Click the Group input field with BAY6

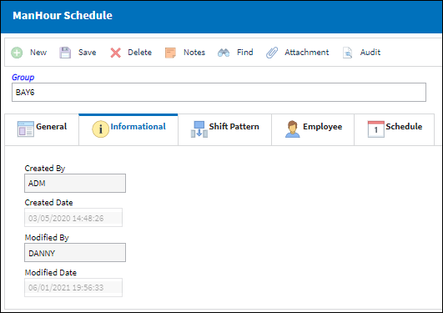(x=219, y=92)
